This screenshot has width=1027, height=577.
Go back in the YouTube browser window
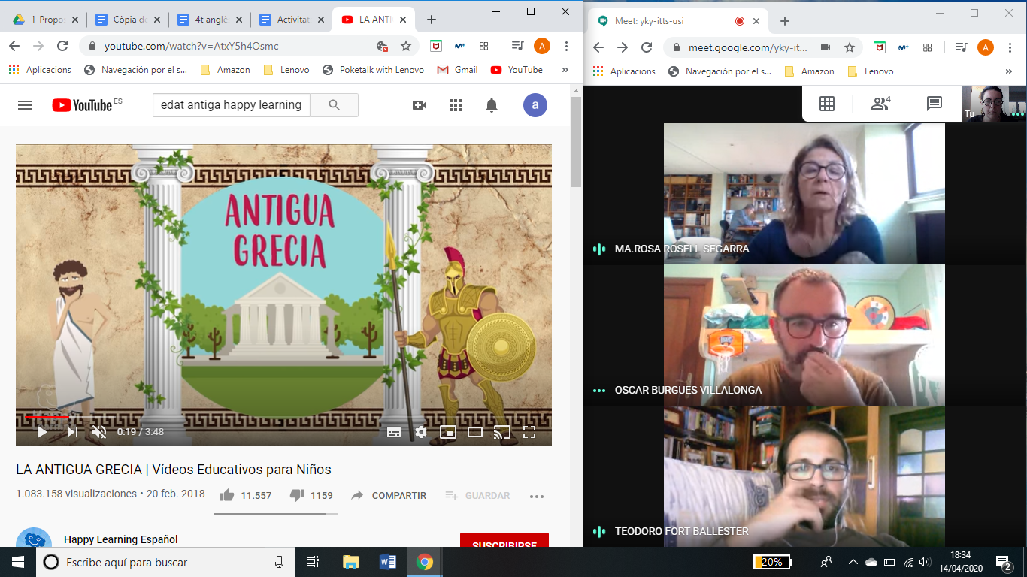[14, 47]
